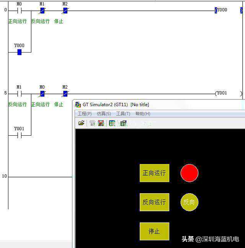Click the rightmost simulator toolbar icon

pos(123,123)
